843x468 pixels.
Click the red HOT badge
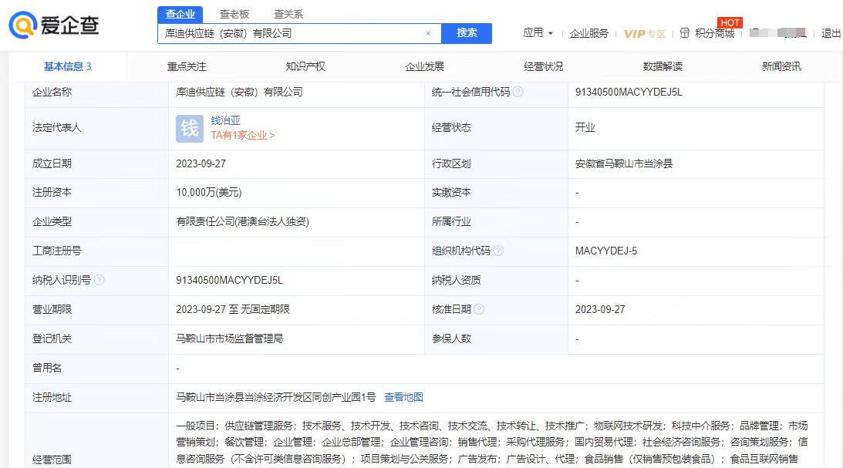point(730,22)
